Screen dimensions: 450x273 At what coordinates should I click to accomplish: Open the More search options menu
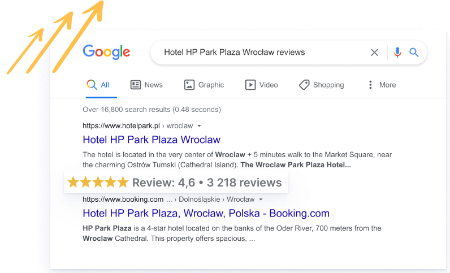(x=382, y=85)
